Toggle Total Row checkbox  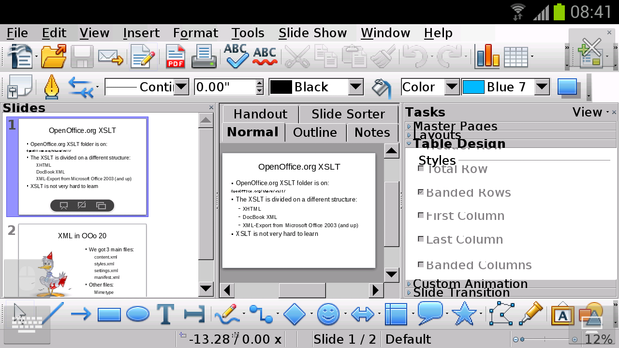pos(421,169)
